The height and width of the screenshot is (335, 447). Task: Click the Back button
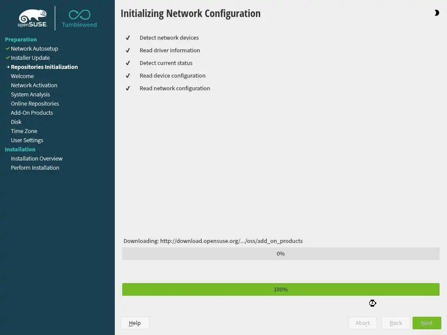tap(395, 323)
